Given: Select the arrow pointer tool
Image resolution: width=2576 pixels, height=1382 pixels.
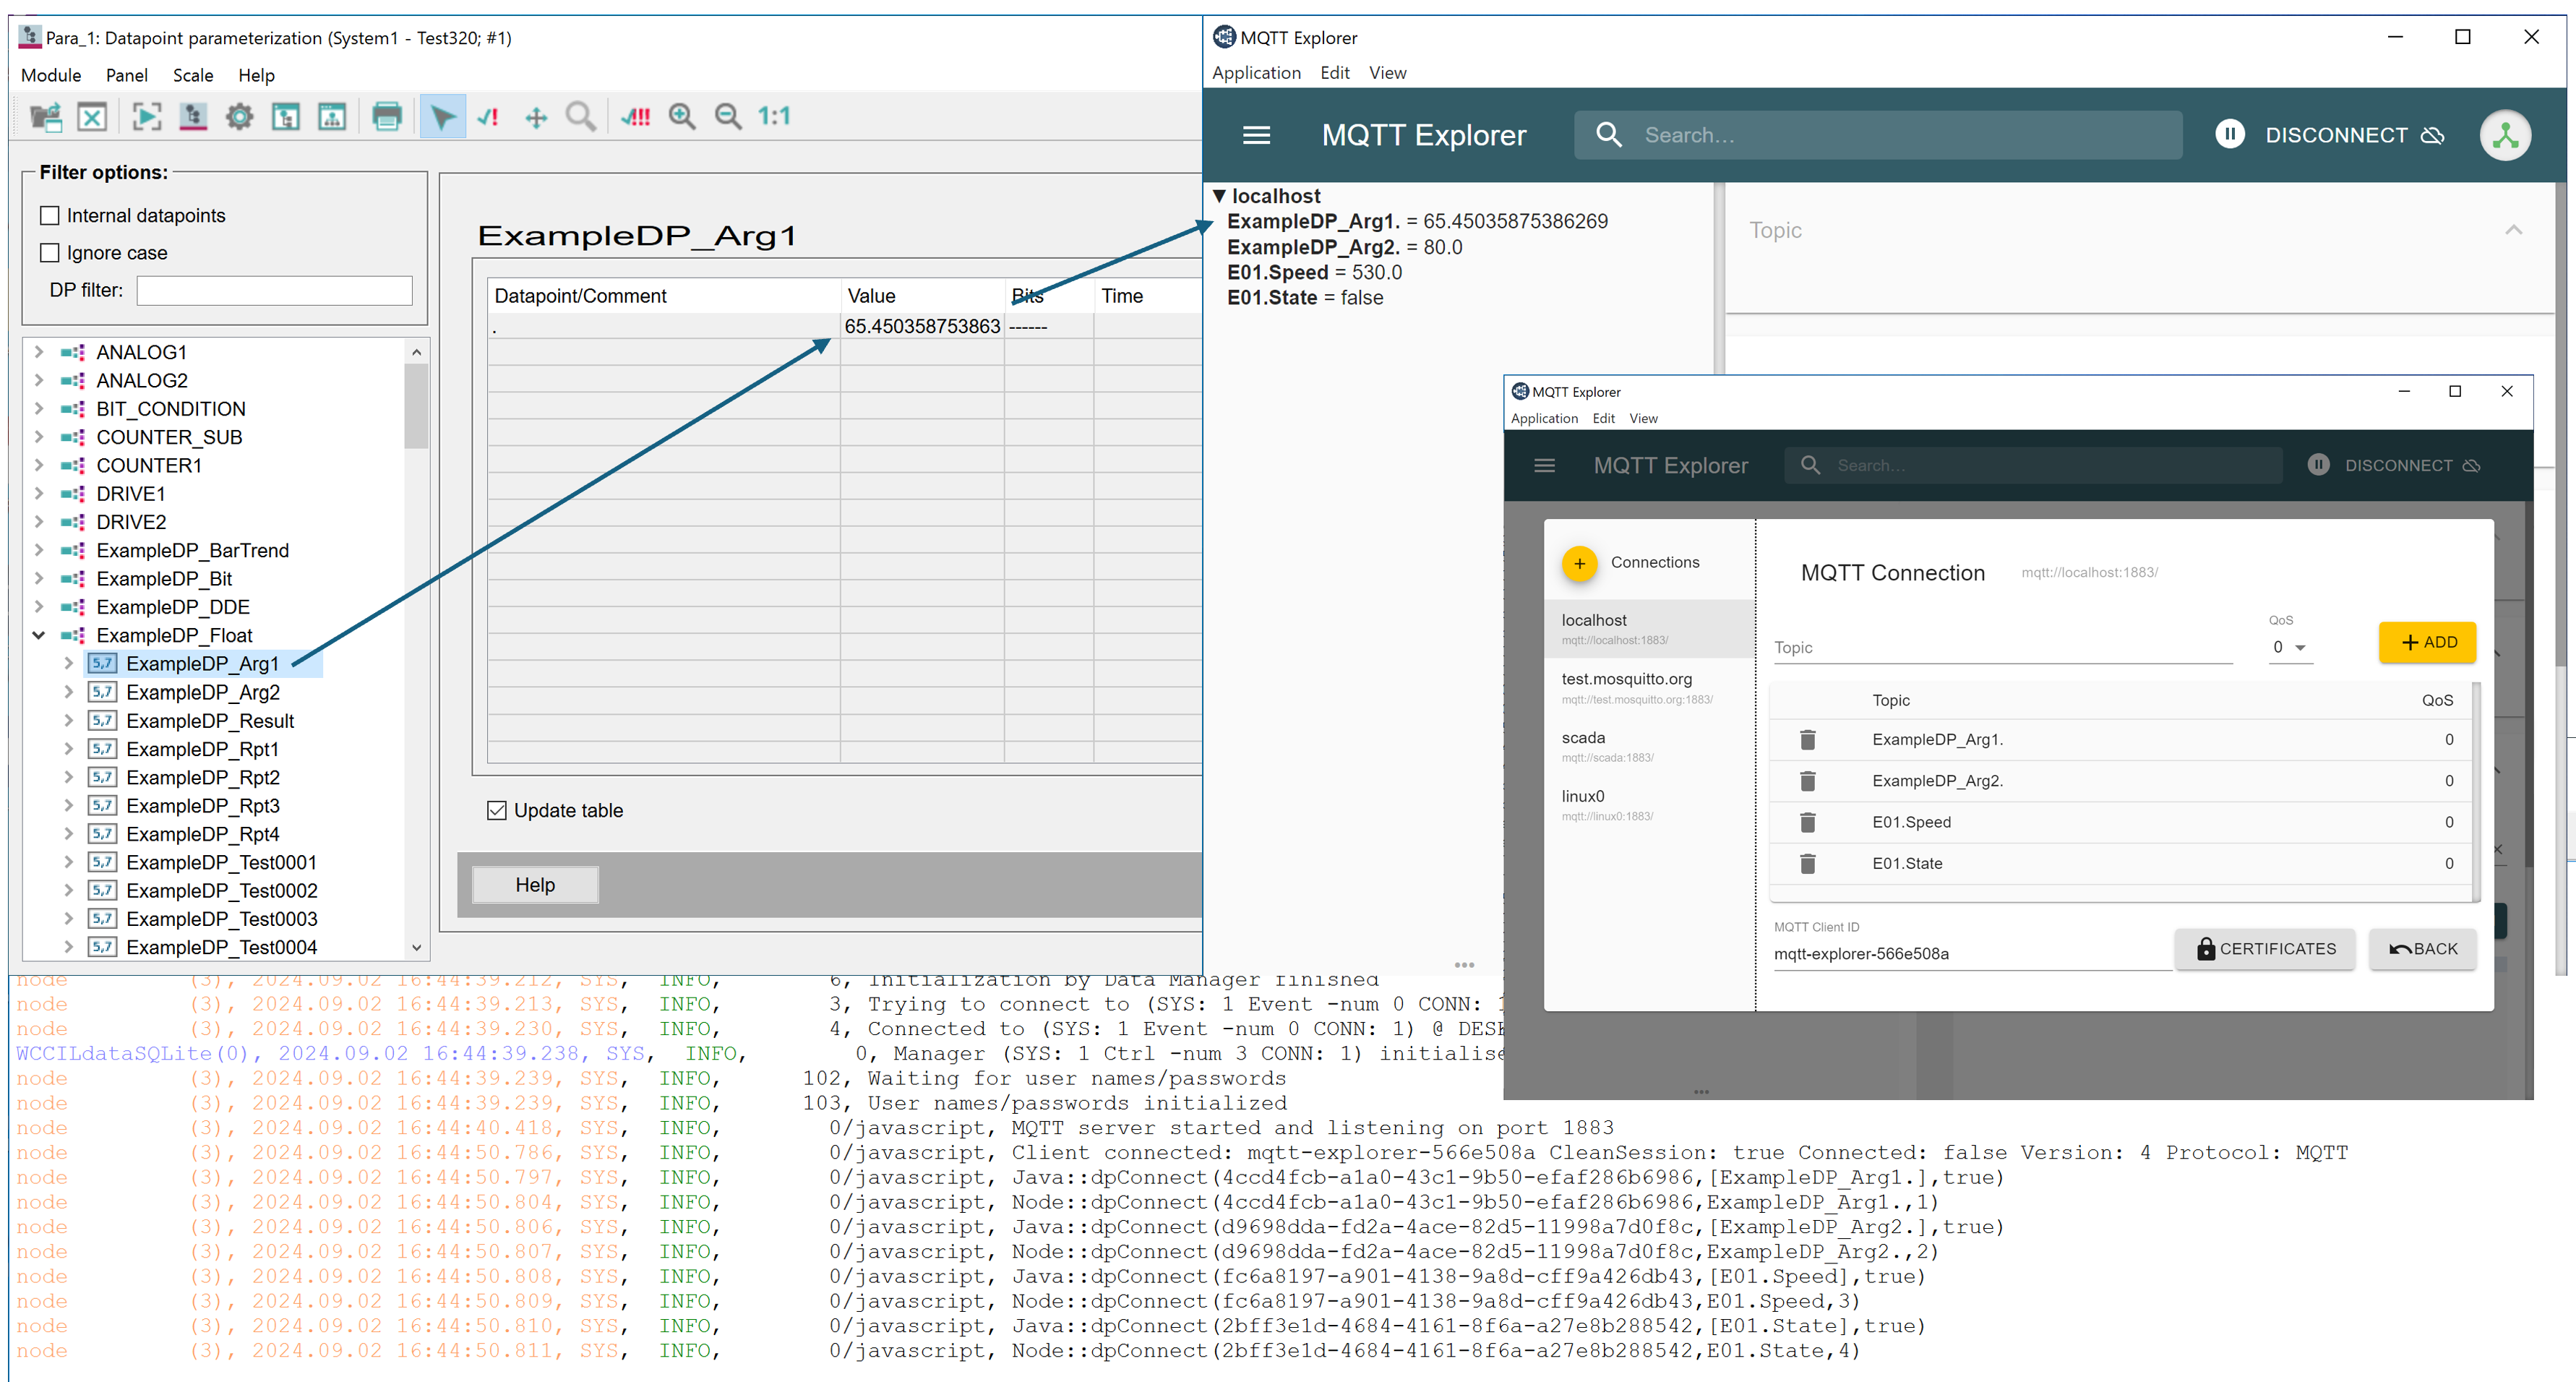Looking at the screenshot, I should point(442,117).
